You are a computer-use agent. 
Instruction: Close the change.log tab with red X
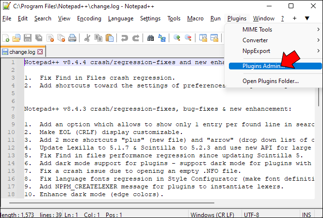pos(40,52)
